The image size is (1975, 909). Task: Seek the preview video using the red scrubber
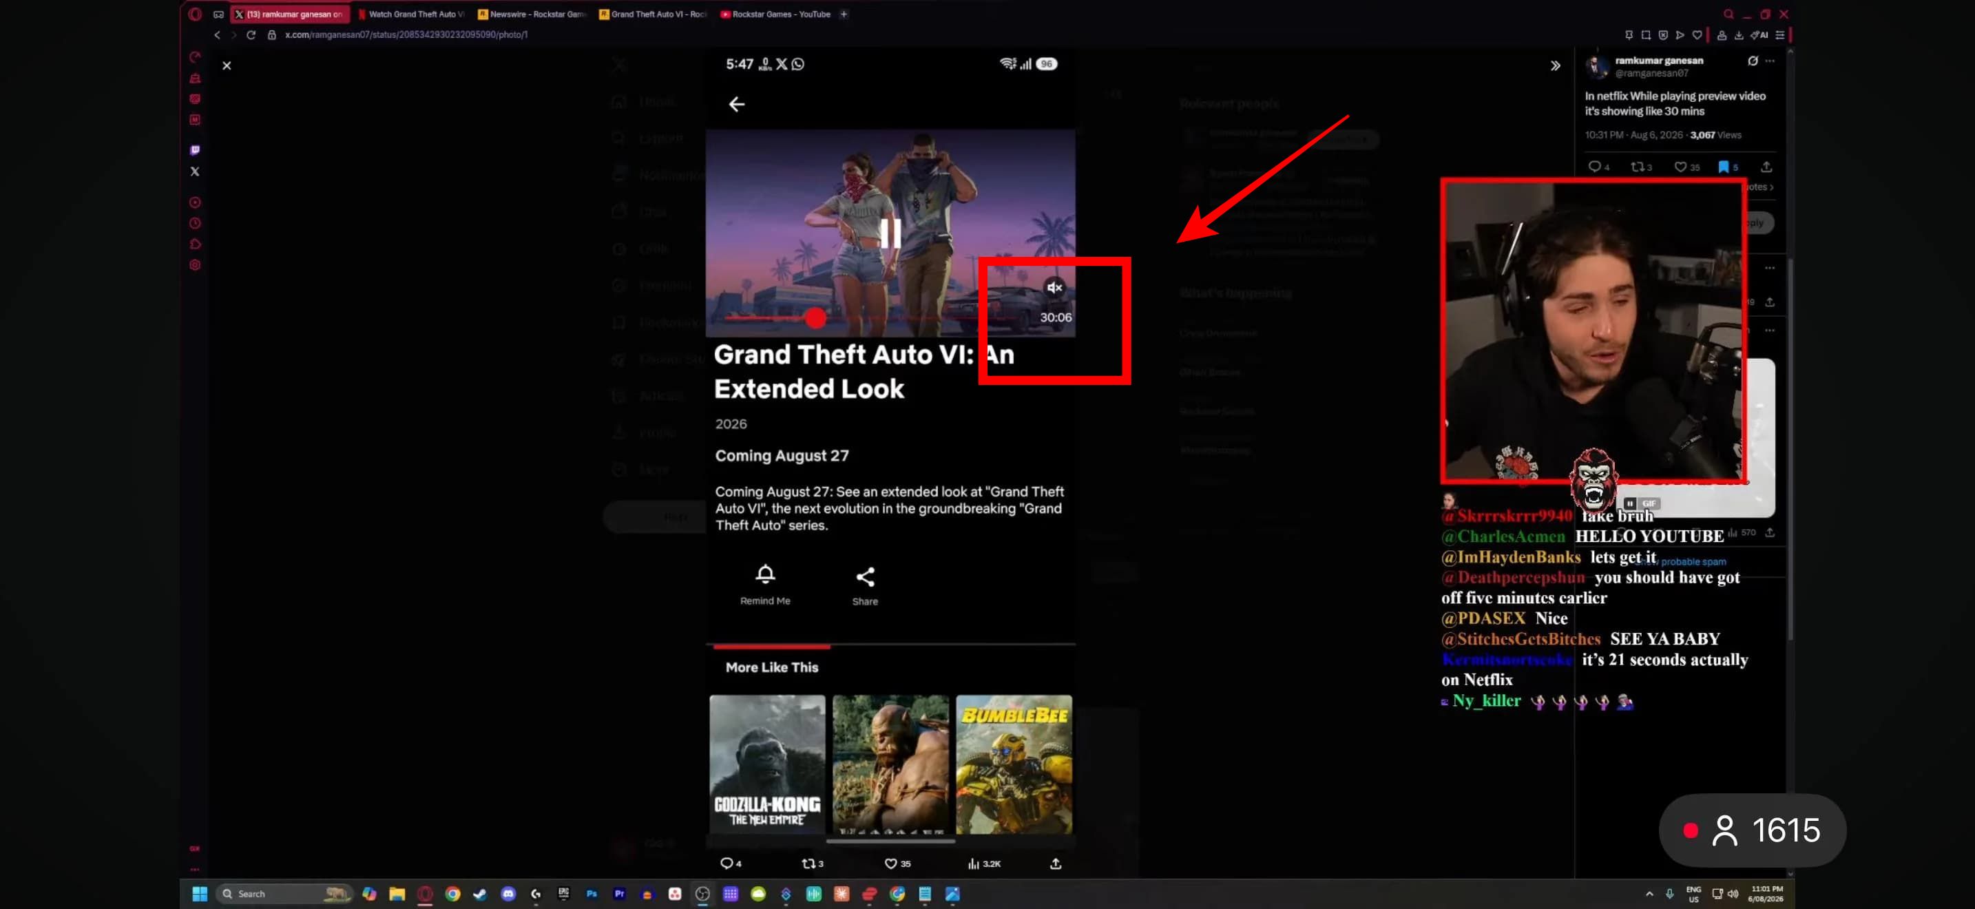point(815,317)
